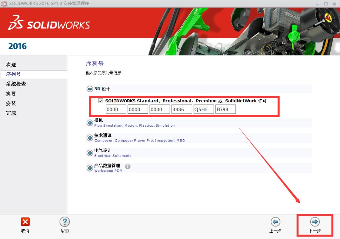Click the info icon beside 产品数据管理

point(128,166)
